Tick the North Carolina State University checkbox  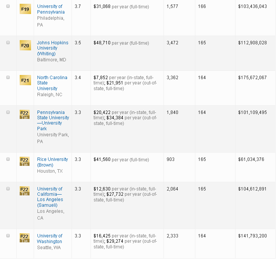[8, 77]
